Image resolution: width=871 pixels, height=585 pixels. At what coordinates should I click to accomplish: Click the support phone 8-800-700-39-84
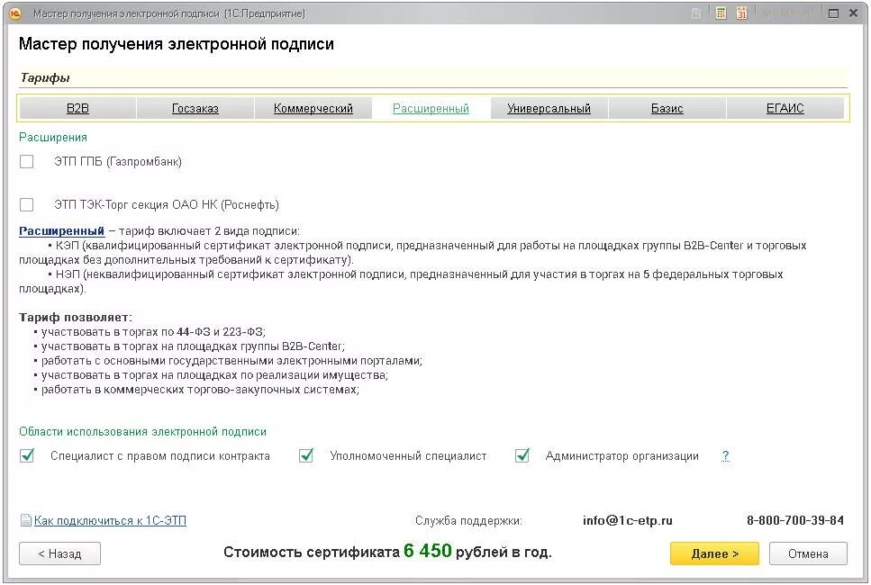[x=795, y=520]
